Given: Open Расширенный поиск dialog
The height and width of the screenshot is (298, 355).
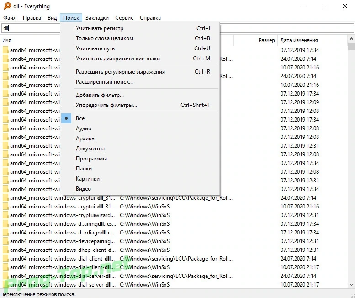Looking at the screenshot, I should 140,82.
